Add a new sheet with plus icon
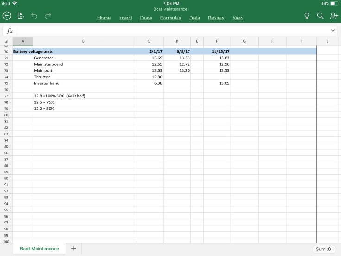The width and height of the screenshot is (341, 256). pos(73,249)
